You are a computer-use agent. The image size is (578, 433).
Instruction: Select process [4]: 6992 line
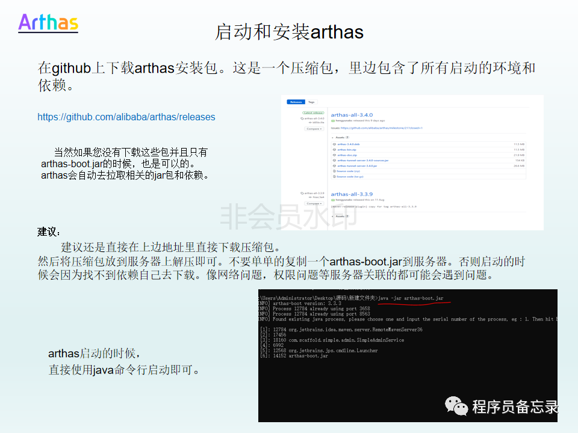tap(272, 345)
